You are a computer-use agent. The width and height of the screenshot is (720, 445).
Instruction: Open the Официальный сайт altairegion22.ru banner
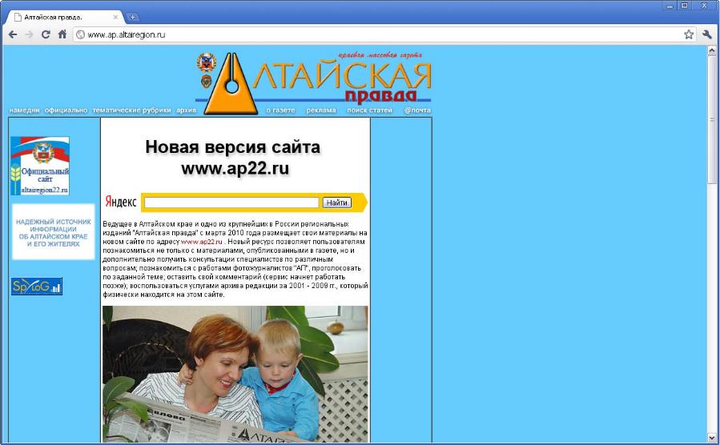click(x=40, y=166)
